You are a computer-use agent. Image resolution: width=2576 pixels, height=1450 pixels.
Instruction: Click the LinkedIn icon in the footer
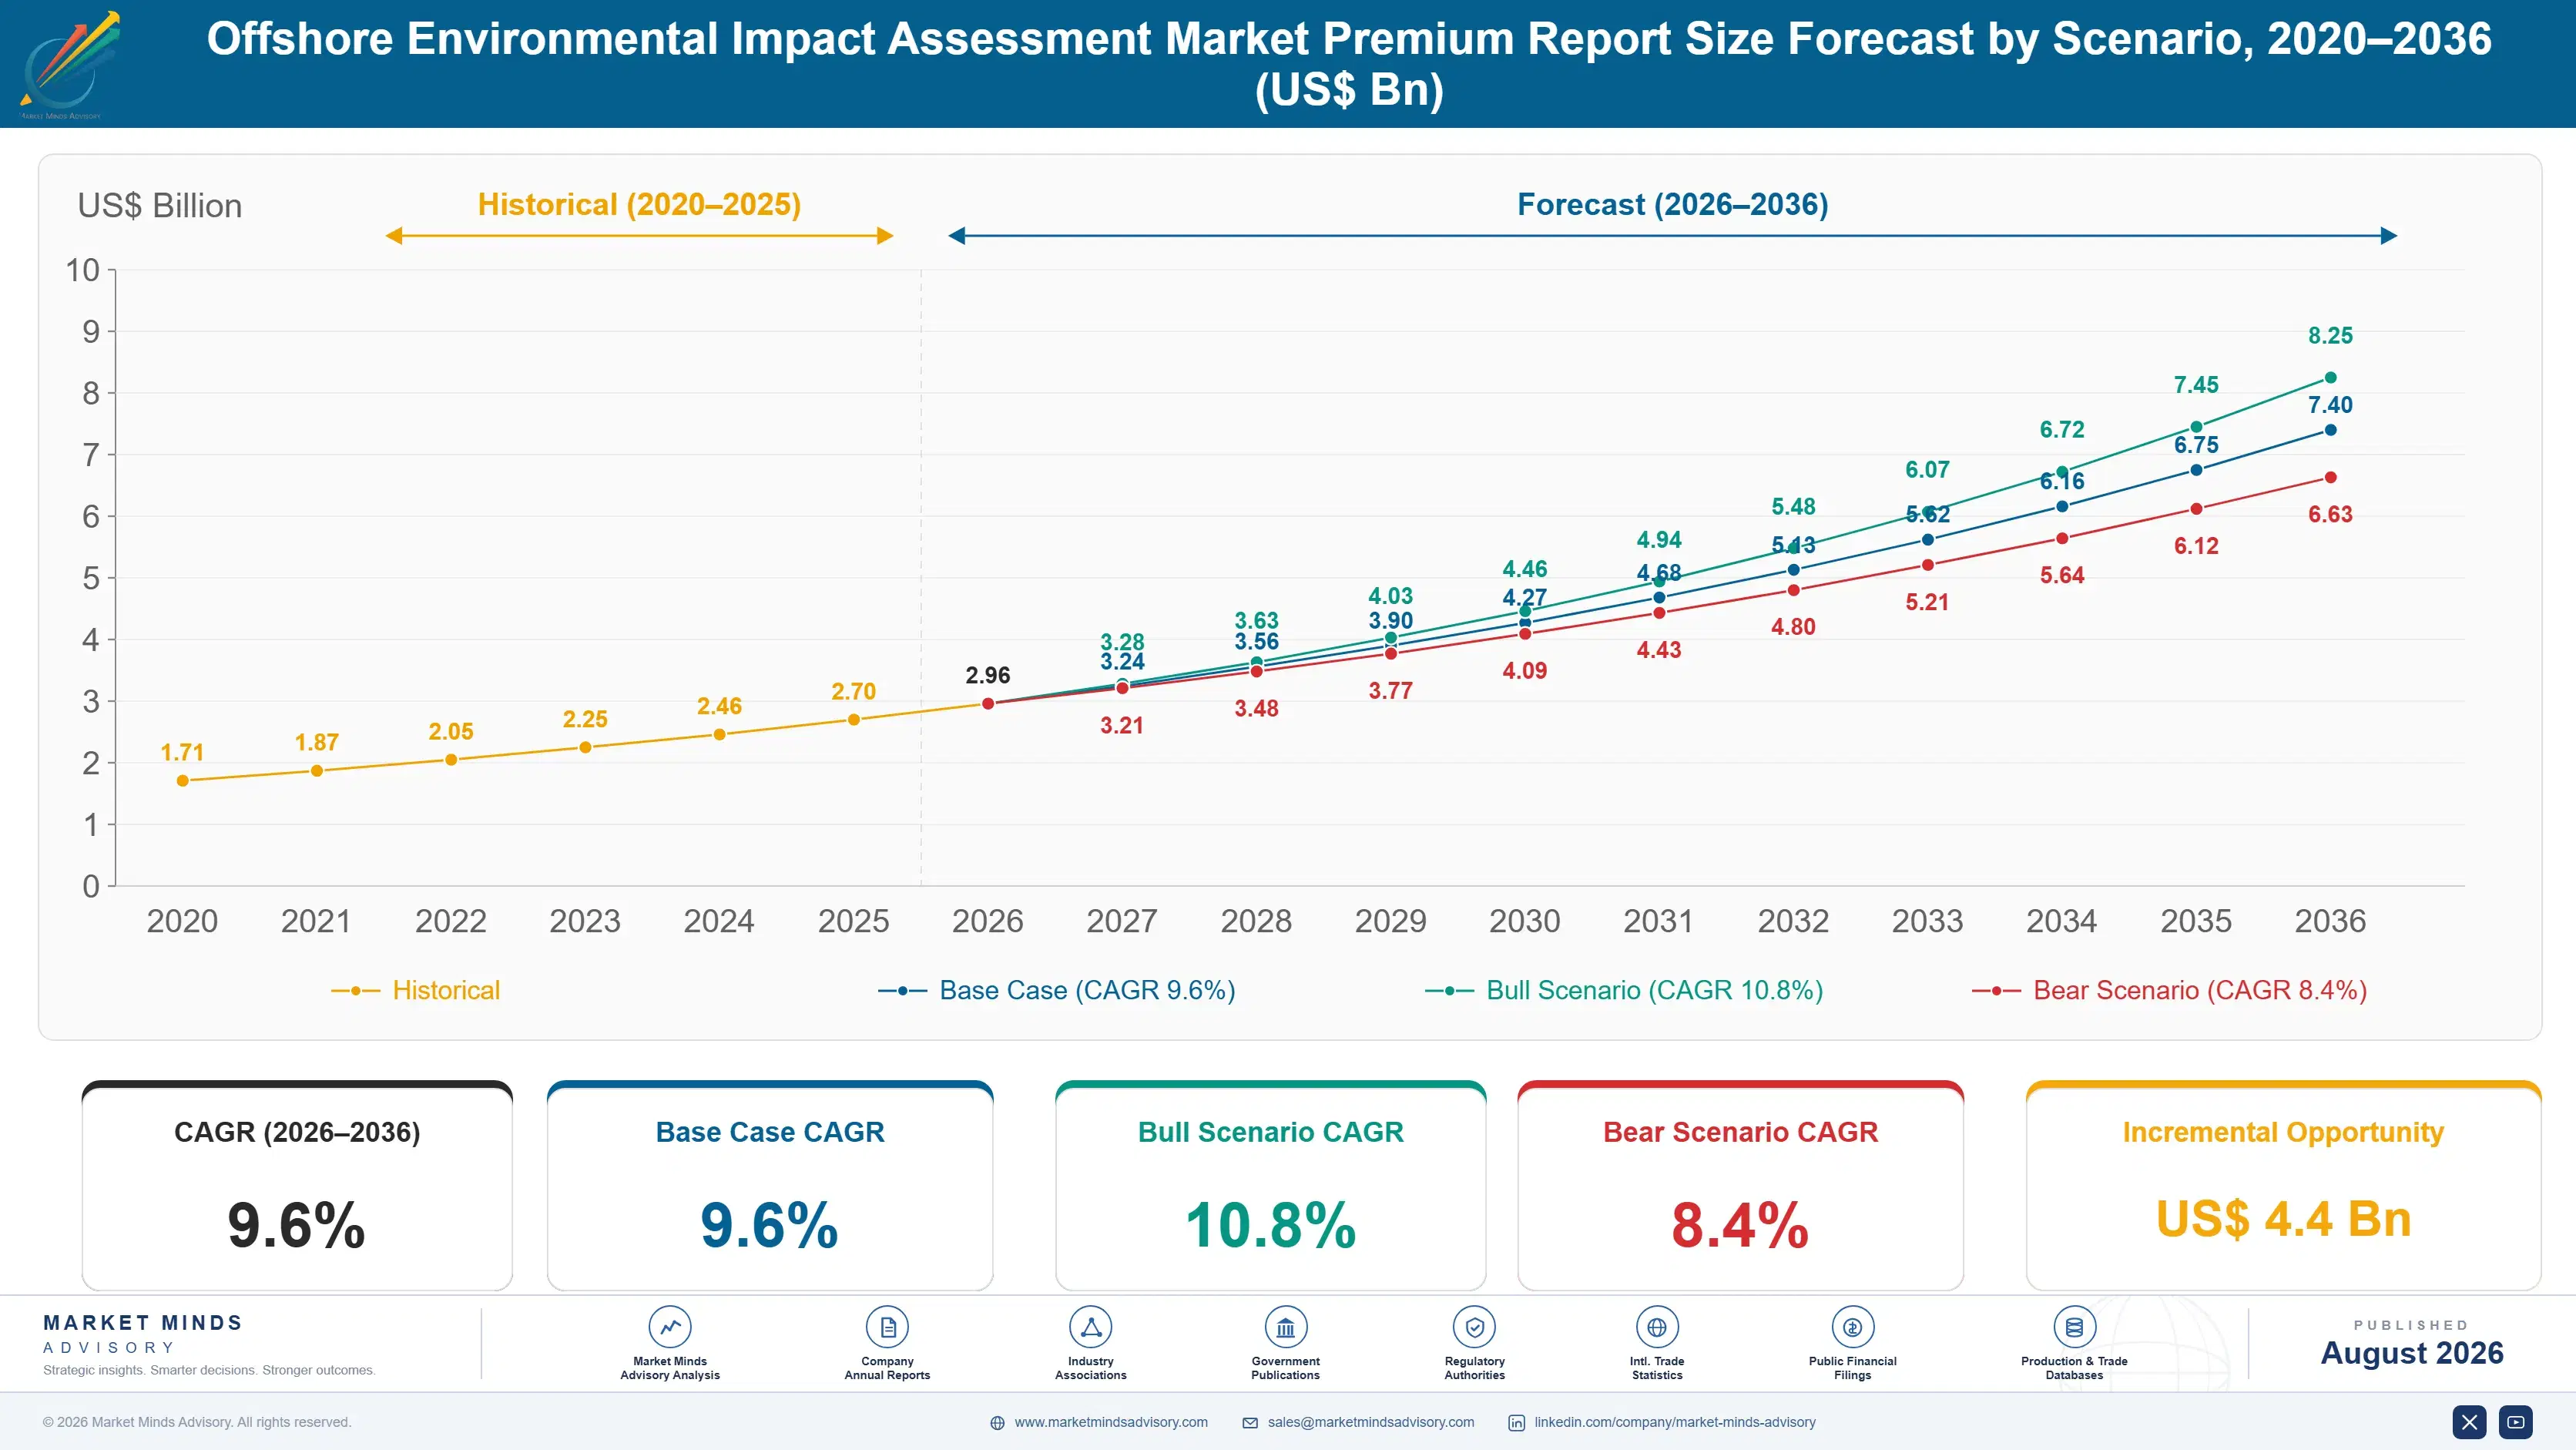[x=1517, y=1423]
